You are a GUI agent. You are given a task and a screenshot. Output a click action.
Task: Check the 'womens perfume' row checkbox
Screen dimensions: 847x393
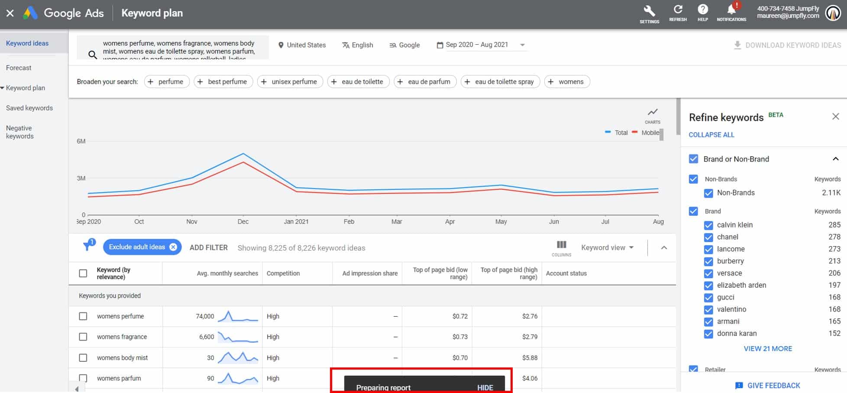[83, 316]
